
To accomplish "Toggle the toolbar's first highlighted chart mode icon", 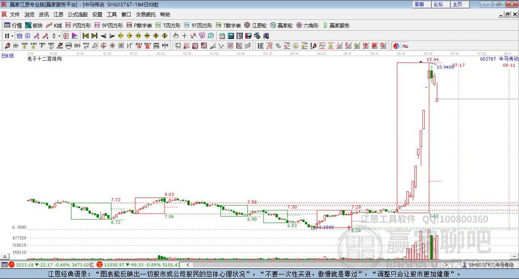I will (19, 36).
